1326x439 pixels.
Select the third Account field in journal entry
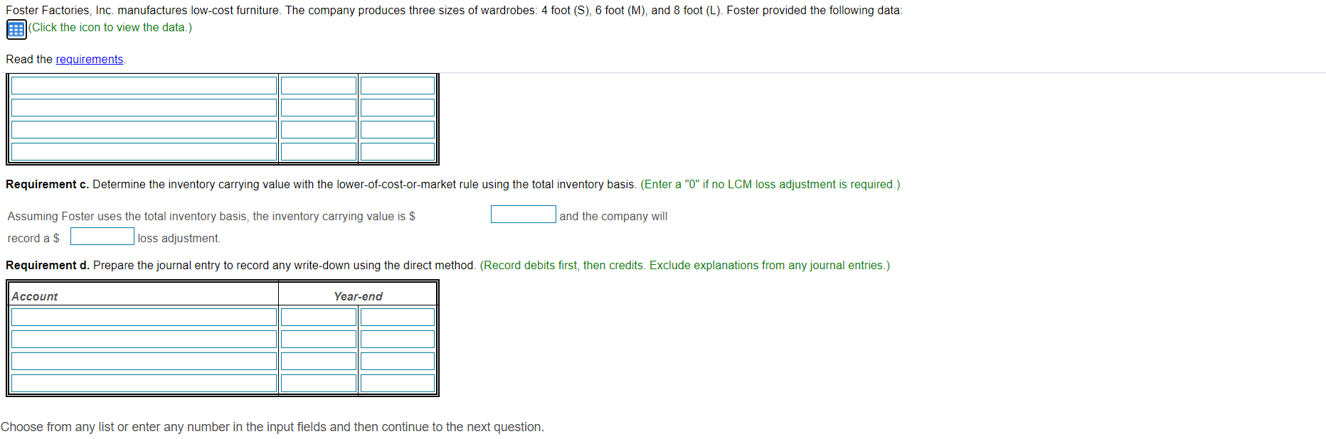pos(144,361)
